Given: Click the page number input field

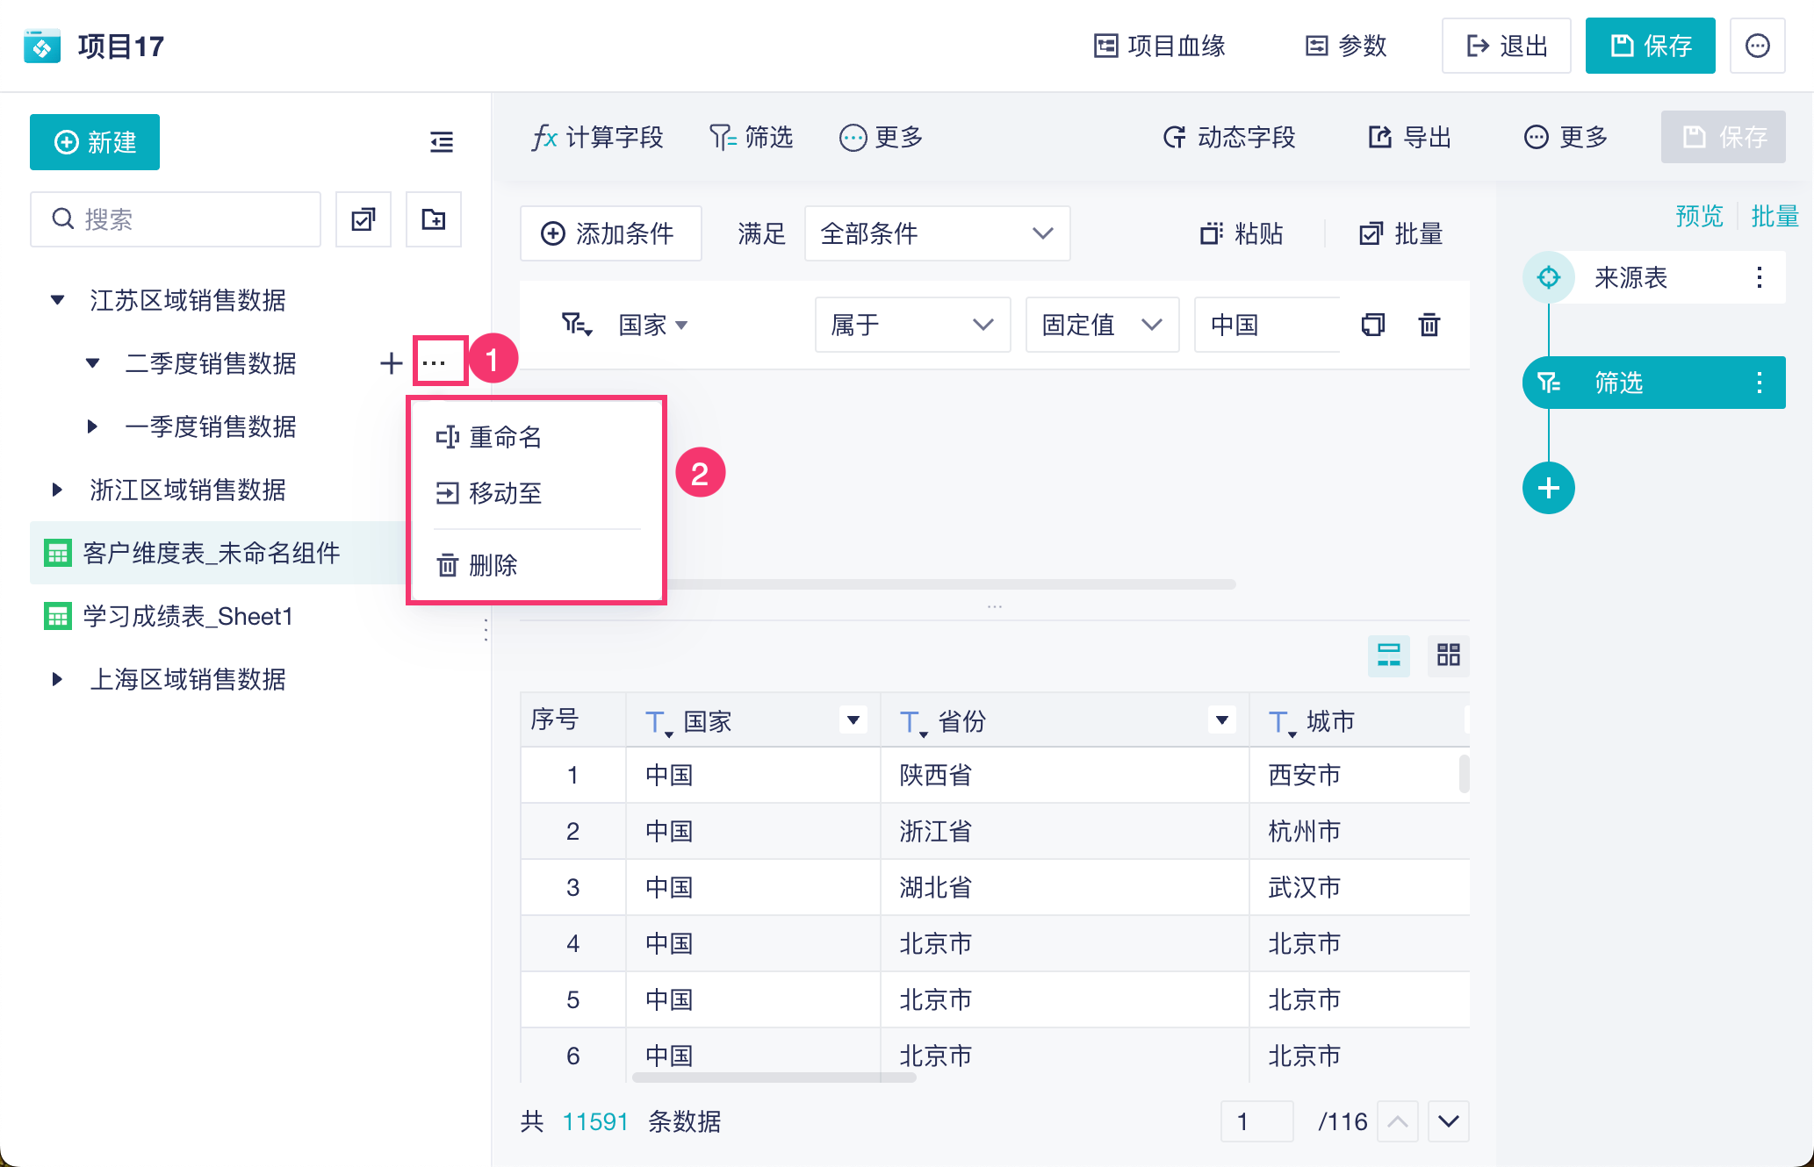Looking at the screenshot, I should click(x=1256, y=1121).
